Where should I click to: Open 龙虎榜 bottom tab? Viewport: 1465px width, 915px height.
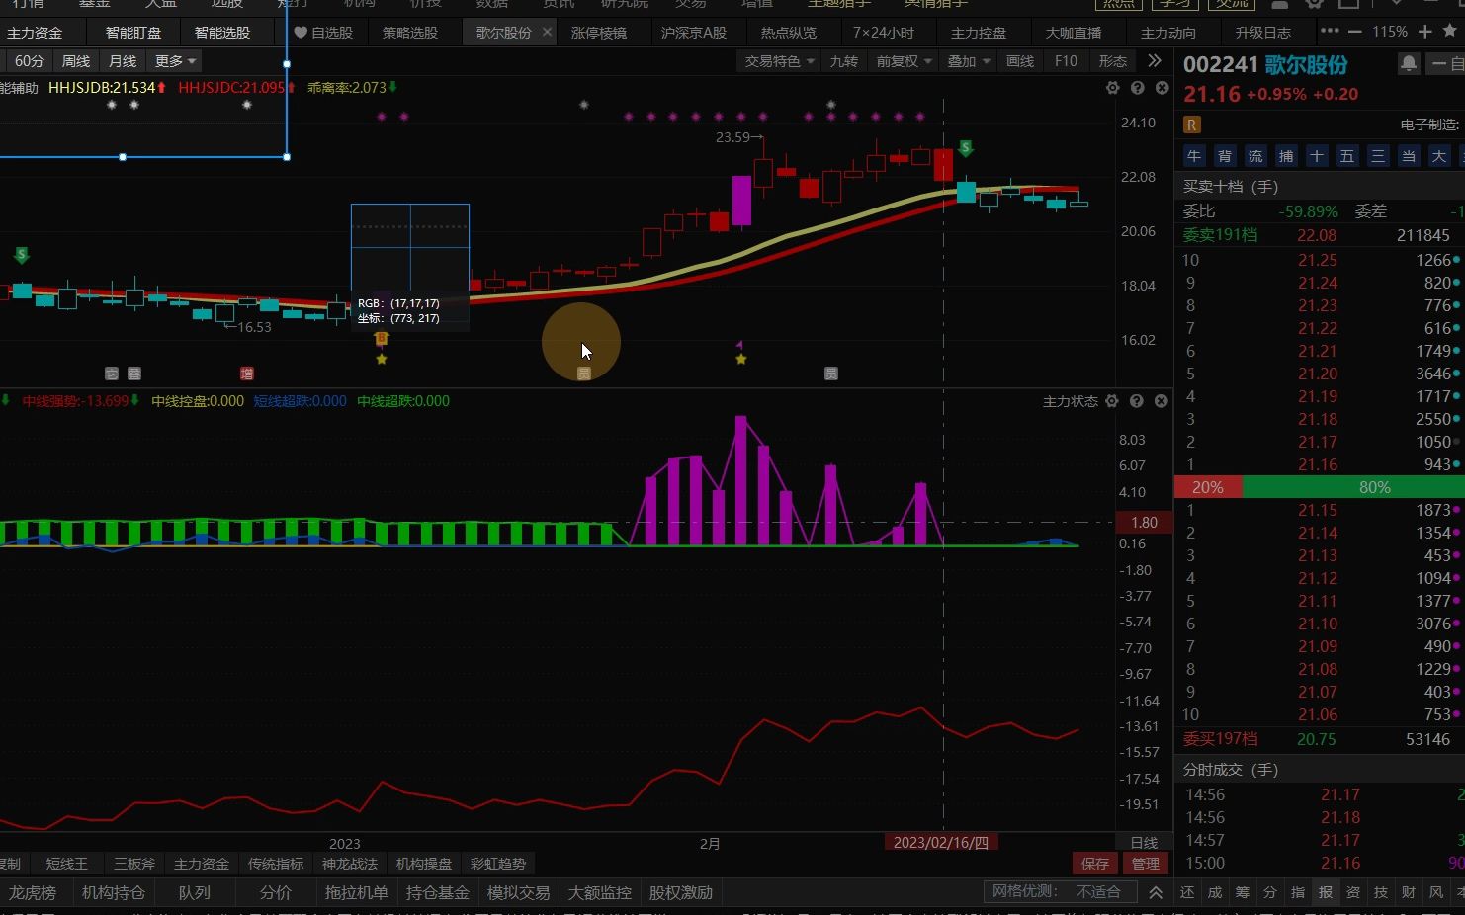click(x=33, y=892)
